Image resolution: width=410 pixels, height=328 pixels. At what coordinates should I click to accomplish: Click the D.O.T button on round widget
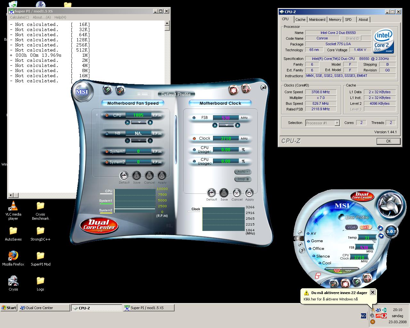(x=391, y=232)
